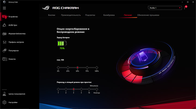Image resolution: width=196 pixels, height=109 pixels.
Task: Open the Настройки sidebar entry
Action: (x=13, y=102)
